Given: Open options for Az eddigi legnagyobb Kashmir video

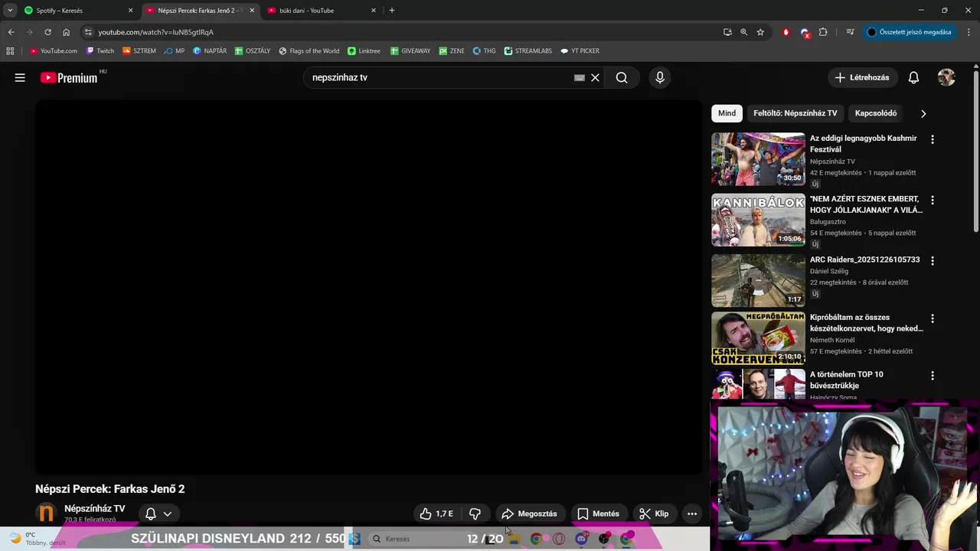Looking at the screenshot, I should pos(932,139).
